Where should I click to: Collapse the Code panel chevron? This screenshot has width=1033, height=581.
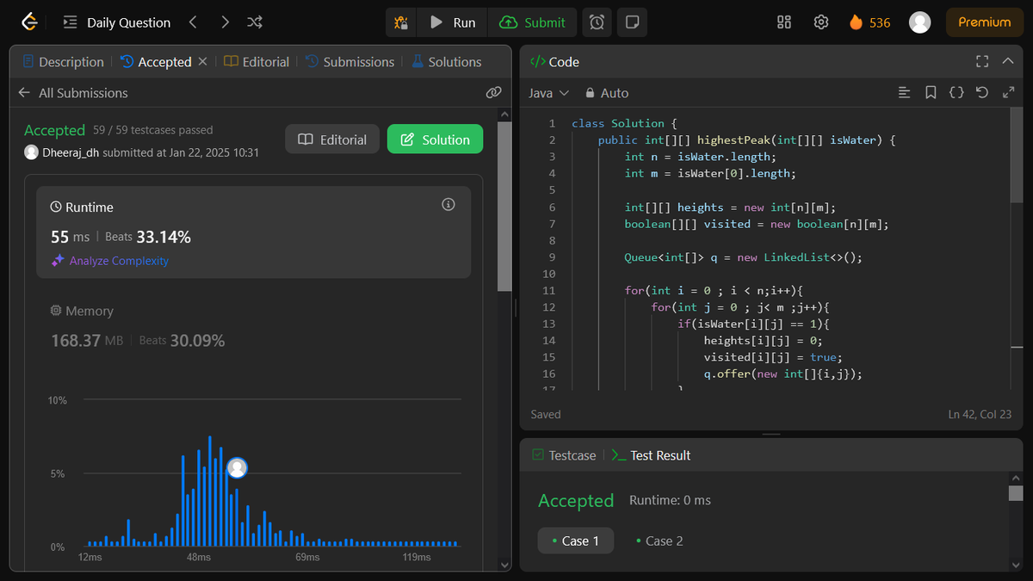[1008, 61]
